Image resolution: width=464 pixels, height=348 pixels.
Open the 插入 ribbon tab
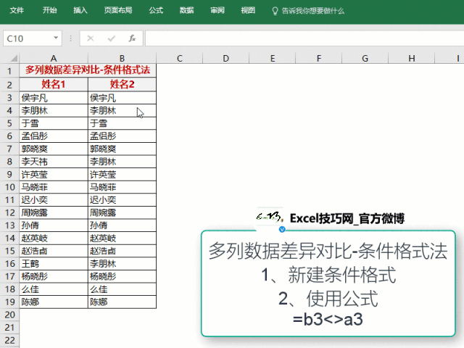pyautogui.click(x=80, y=11)
